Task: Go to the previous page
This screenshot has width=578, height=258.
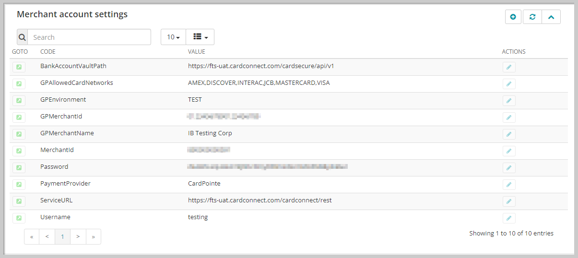Action: tap(47, 236)
